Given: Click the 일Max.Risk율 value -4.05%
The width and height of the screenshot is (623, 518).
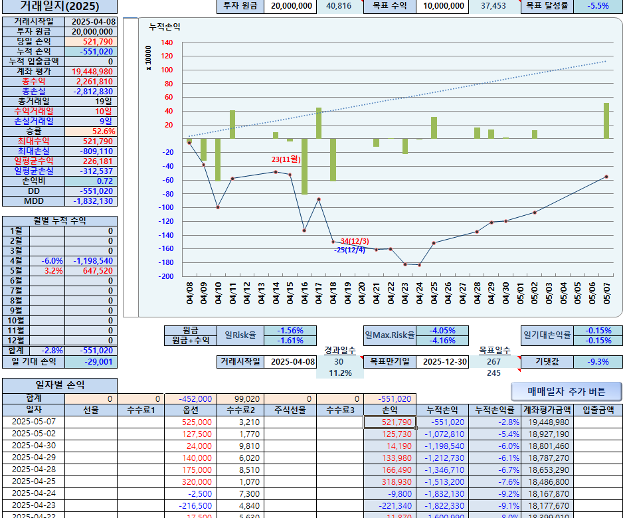Looking at the screenshot, I should pyautogui.click(x=442, y=331).
